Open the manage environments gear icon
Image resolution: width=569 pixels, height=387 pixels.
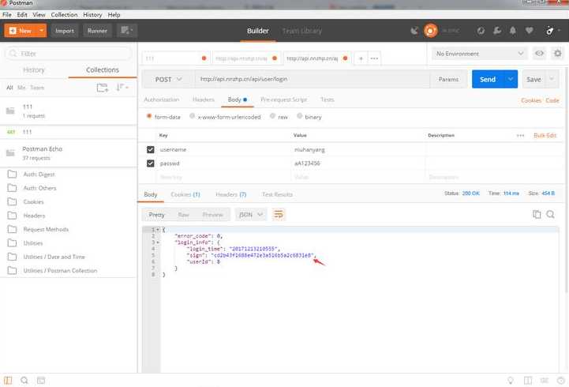click(x=558, y=54)
